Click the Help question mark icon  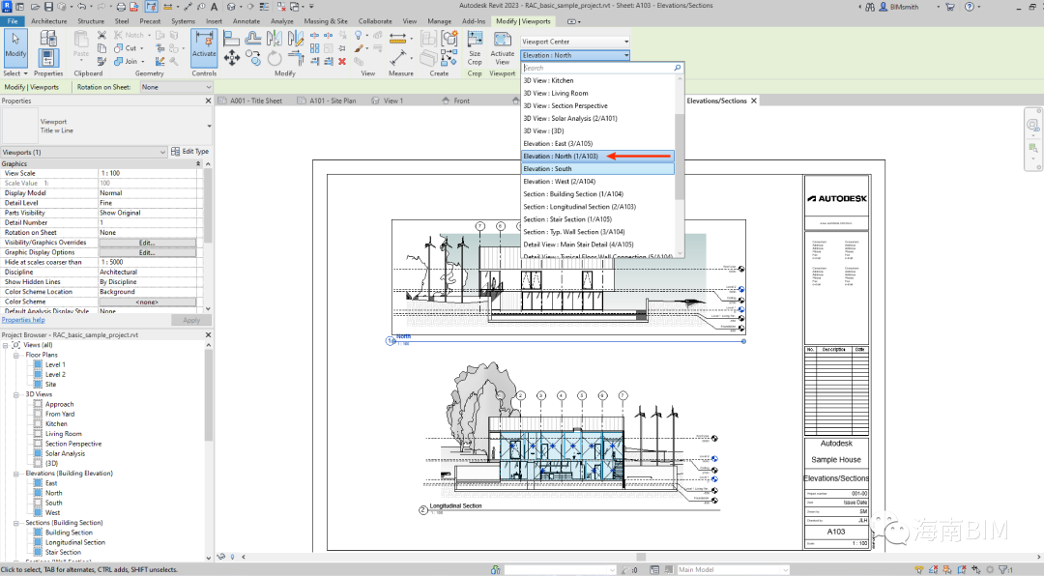969,7
